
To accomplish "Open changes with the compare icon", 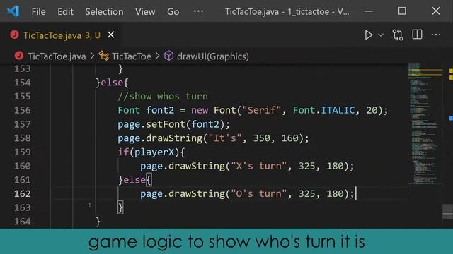I will click(398, 35).
